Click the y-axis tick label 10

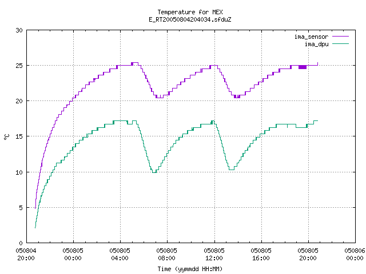(19, 172)
